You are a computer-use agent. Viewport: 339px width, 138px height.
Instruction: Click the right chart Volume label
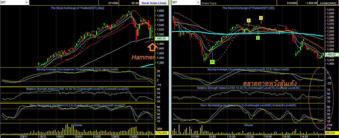[x=248, y=125]
